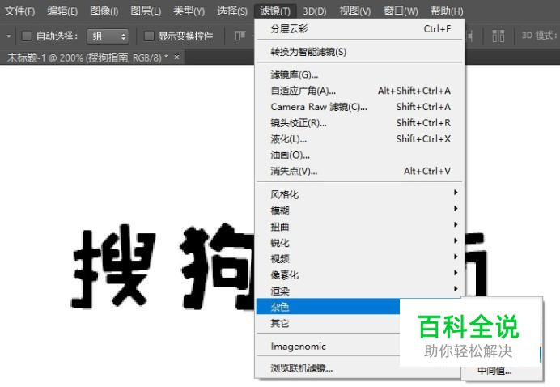
Task: Open the 渲染 render submenu entry
Action: point(360,291)
